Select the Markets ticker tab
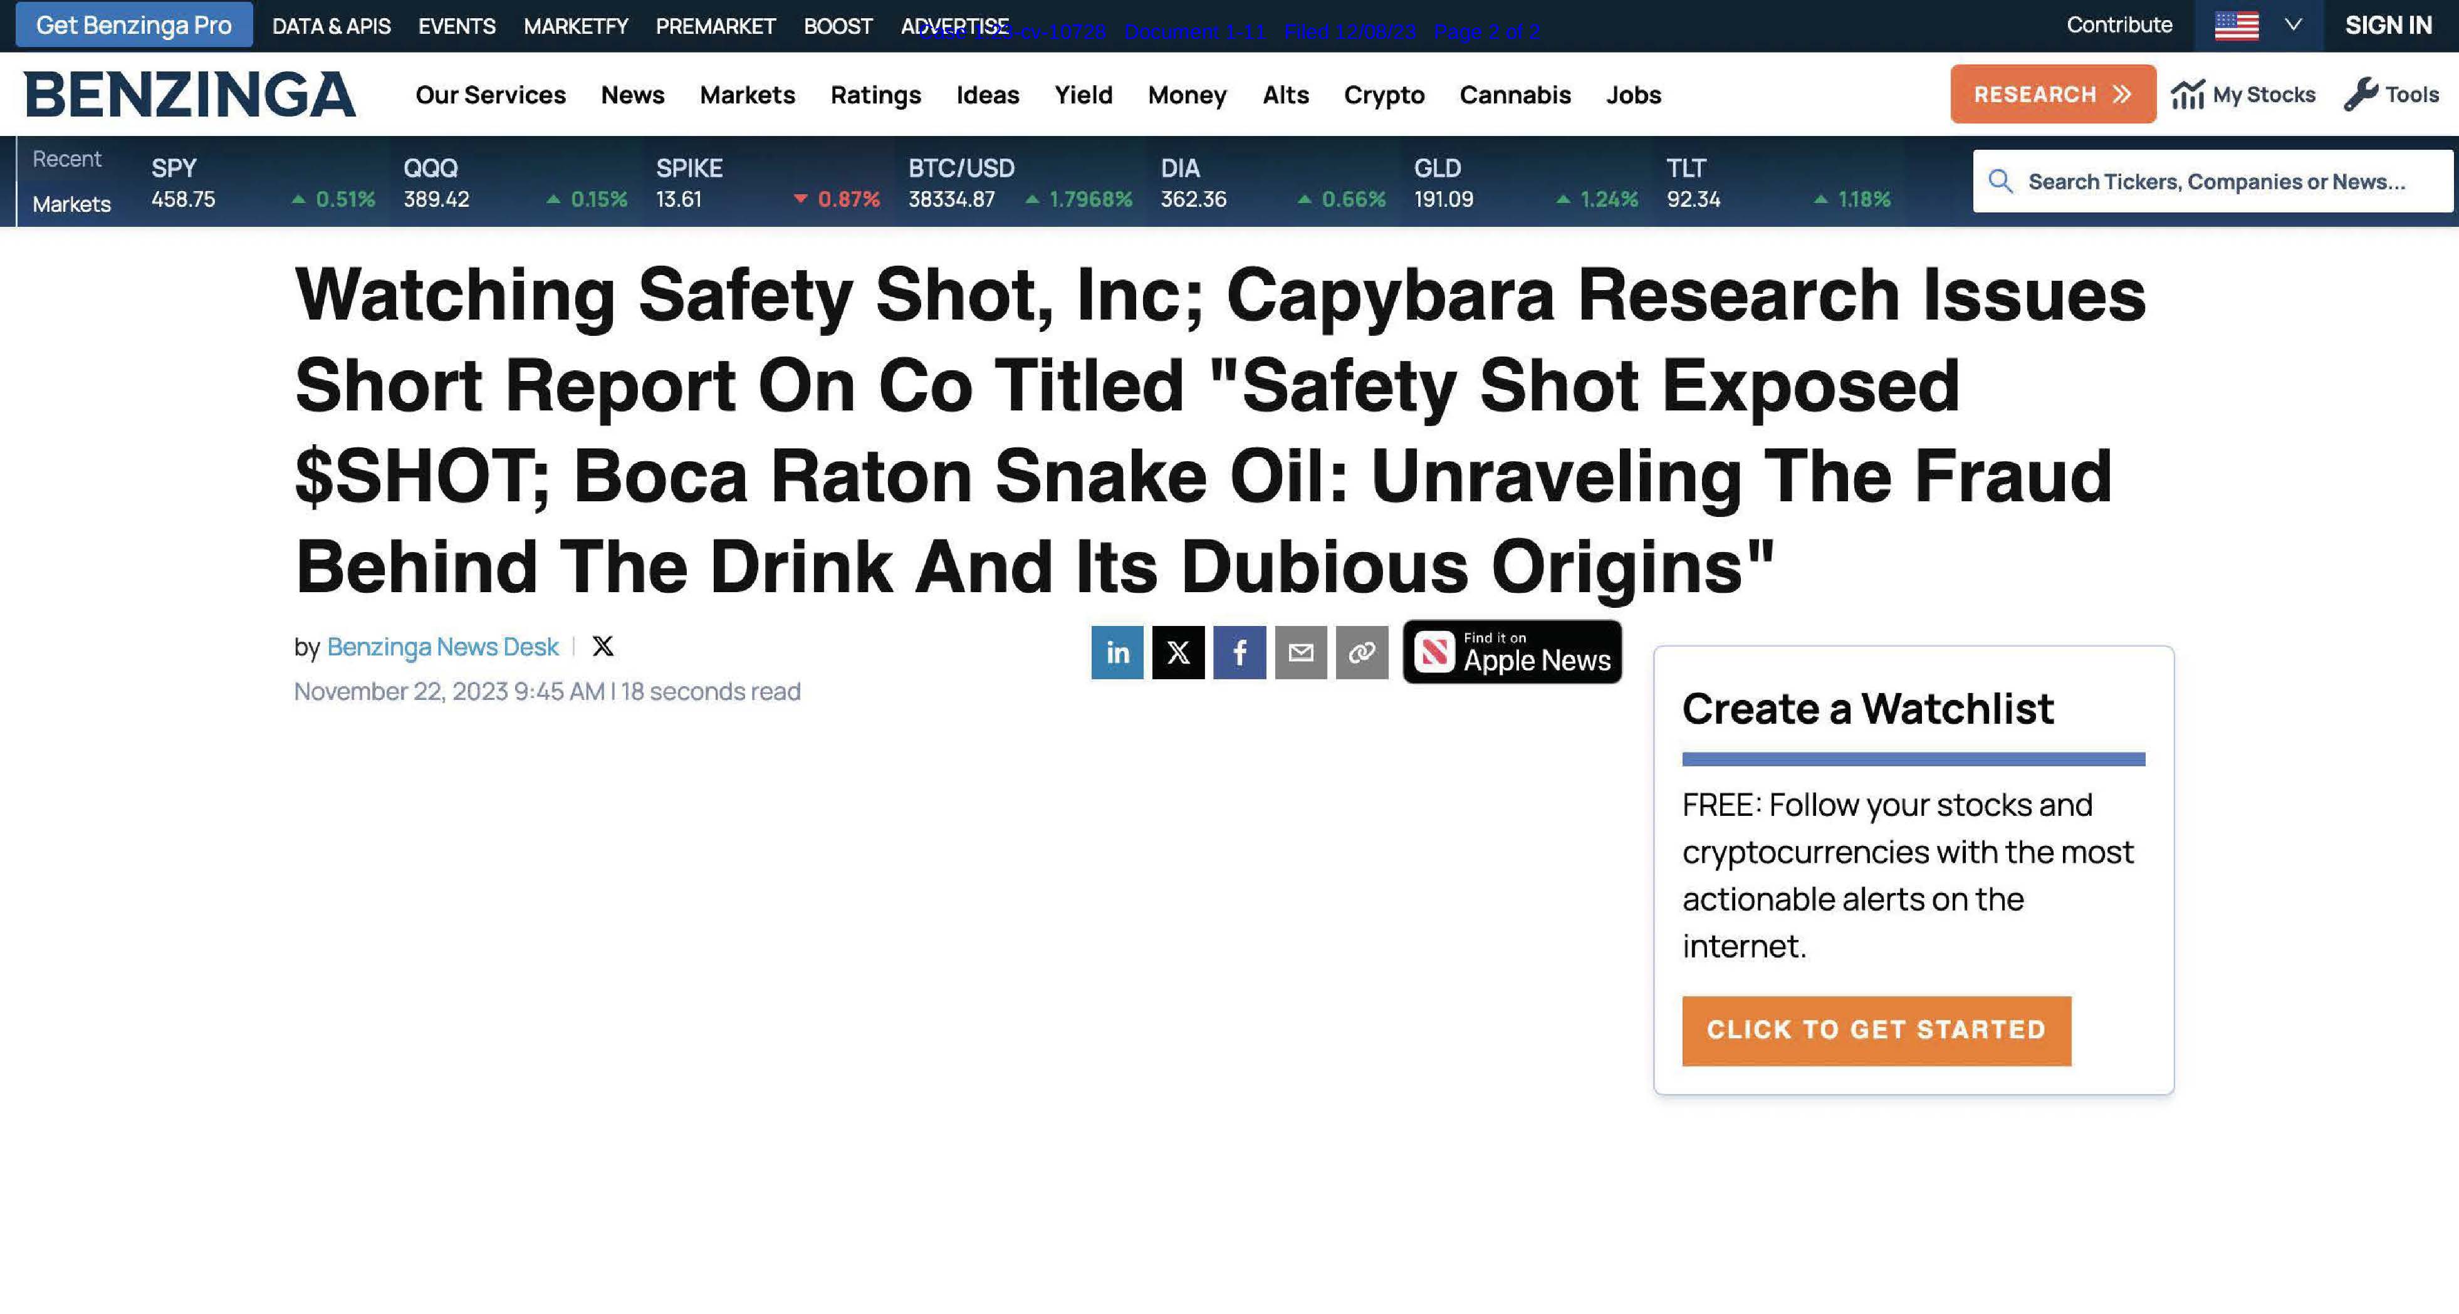2459x1314 pixels. pos(71,204)
